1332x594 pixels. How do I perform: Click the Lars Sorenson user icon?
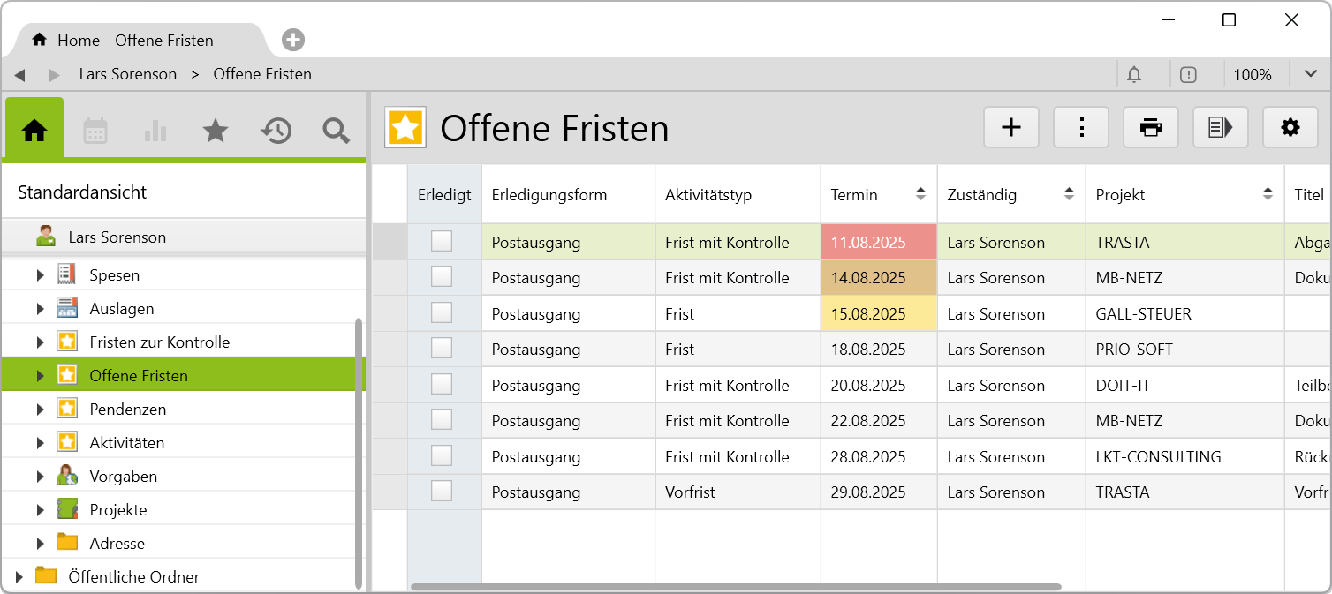tap(46, 237)
